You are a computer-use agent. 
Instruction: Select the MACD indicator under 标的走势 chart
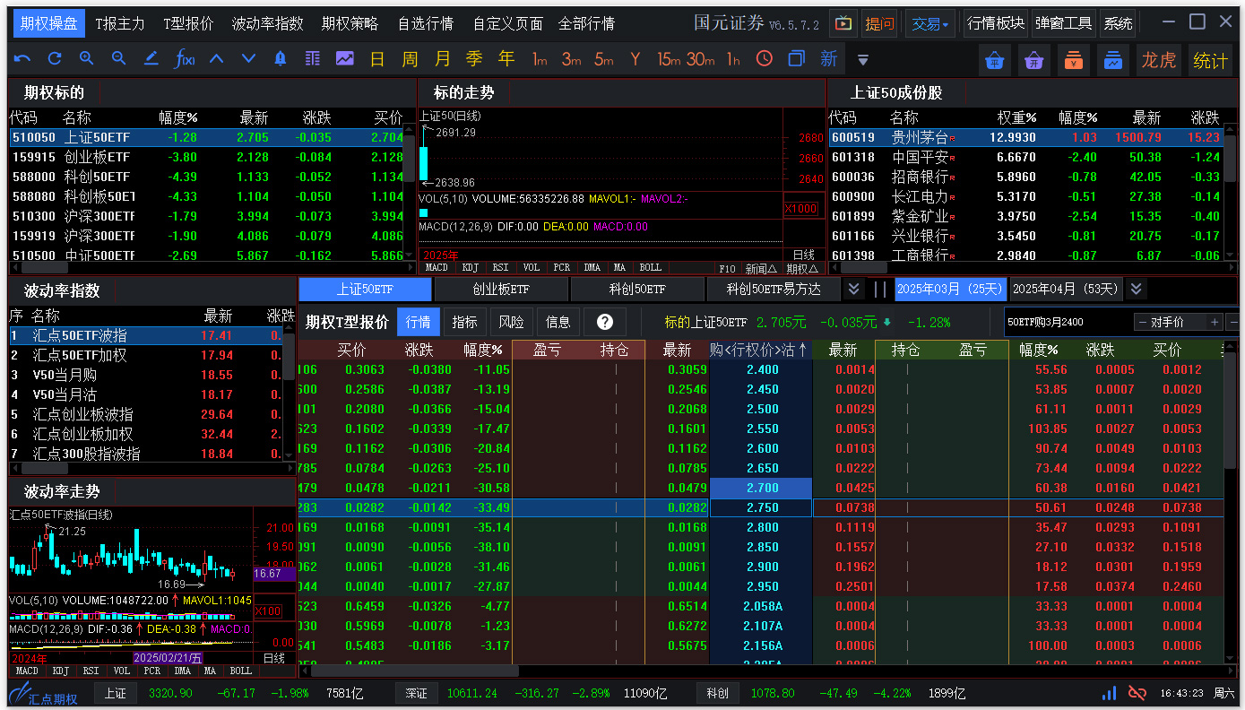tap(437, 268)
